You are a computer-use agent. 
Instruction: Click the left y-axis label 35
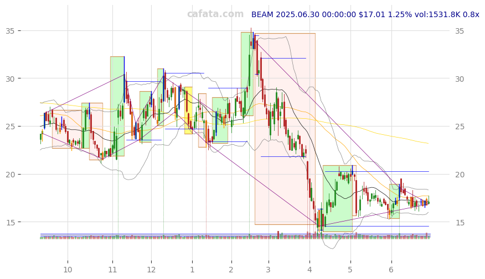point(10,31)
